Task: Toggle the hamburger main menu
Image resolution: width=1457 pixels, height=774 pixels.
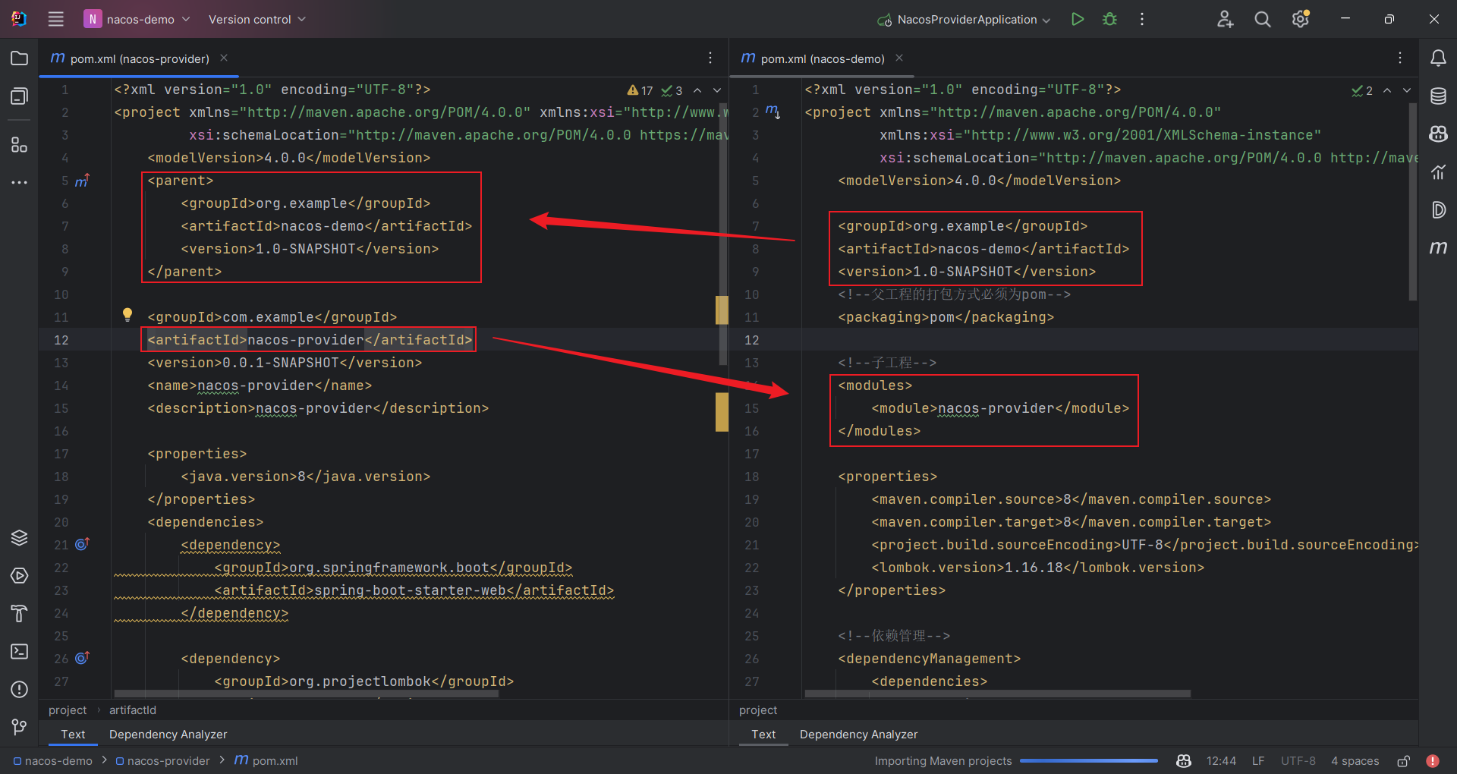Action: (x=56, y=19)
